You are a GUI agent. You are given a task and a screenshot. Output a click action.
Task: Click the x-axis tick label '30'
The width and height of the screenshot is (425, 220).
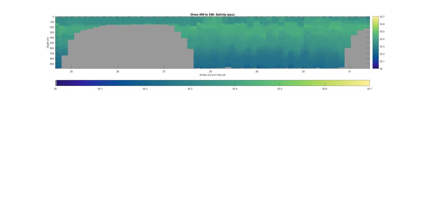[x=303, y=71]
